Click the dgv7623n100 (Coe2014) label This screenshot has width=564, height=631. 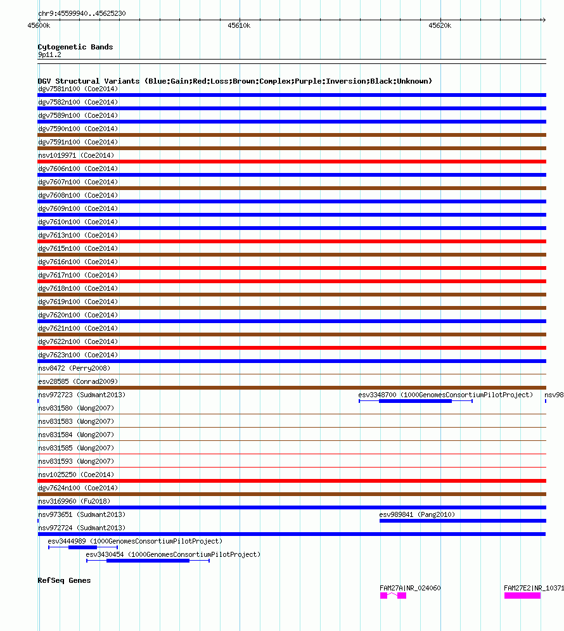(78, 355)
